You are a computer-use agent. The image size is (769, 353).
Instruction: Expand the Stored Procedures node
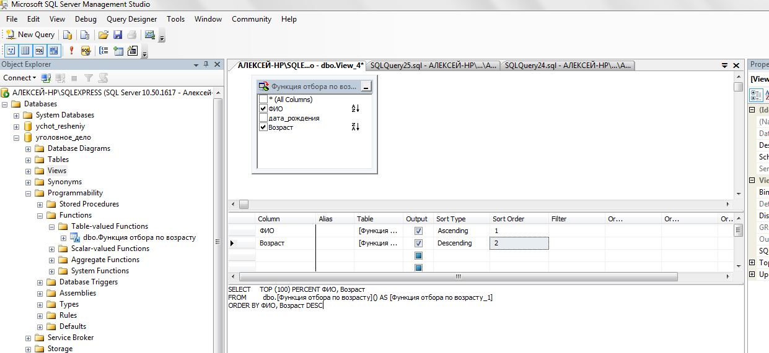40,204
